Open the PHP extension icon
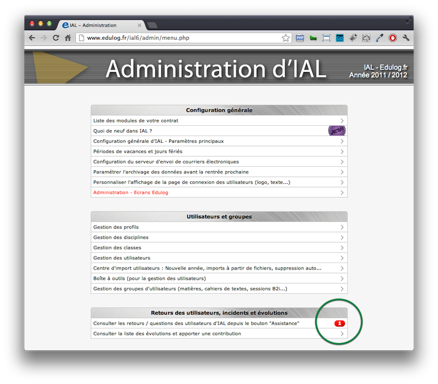The image size is (438, 384). point(300,38)
